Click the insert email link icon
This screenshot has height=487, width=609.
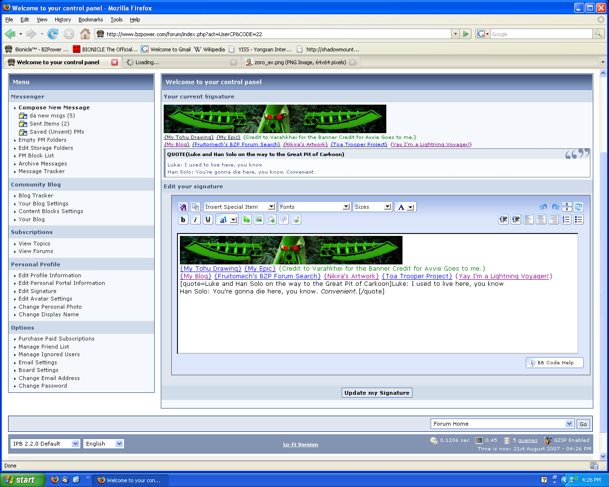point(271,220)
